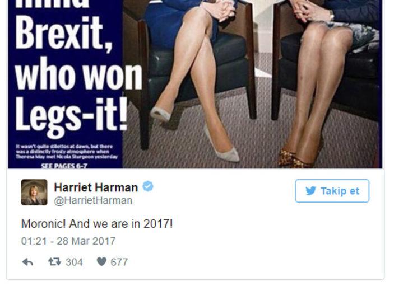Open Harriet Harman's profile avatar

34,192
